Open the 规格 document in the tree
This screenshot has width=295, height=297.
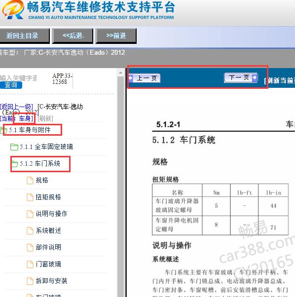42,180
